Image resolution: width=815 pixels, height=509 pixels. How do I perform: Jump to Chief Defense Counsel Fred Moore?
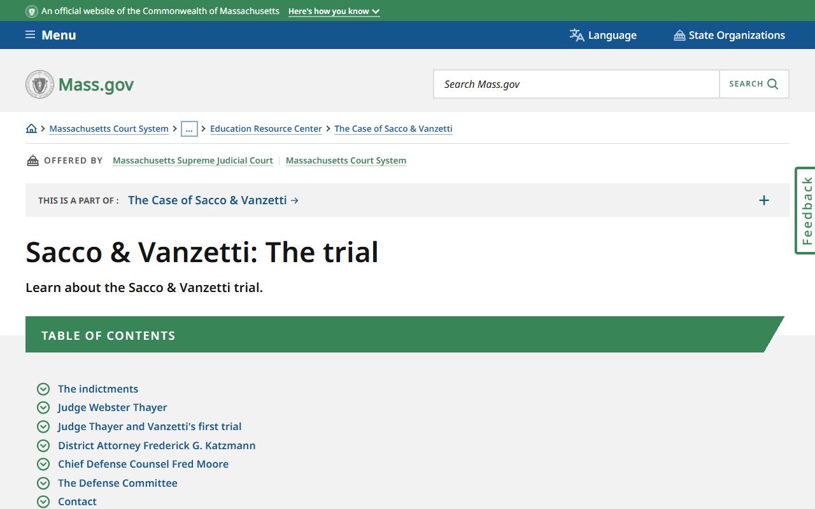tap(143, 464)
